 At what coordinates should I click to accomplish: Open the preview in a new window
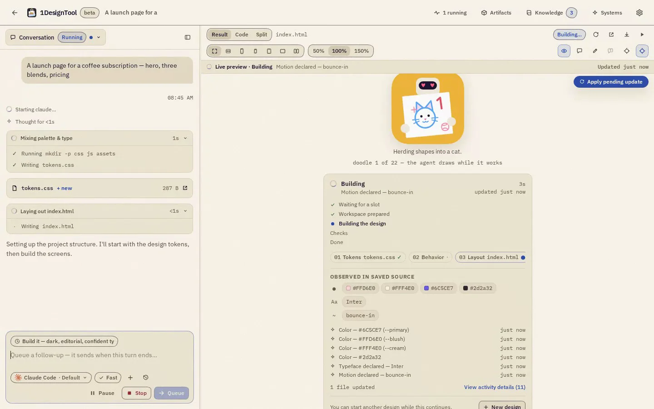tap(611, 35)
